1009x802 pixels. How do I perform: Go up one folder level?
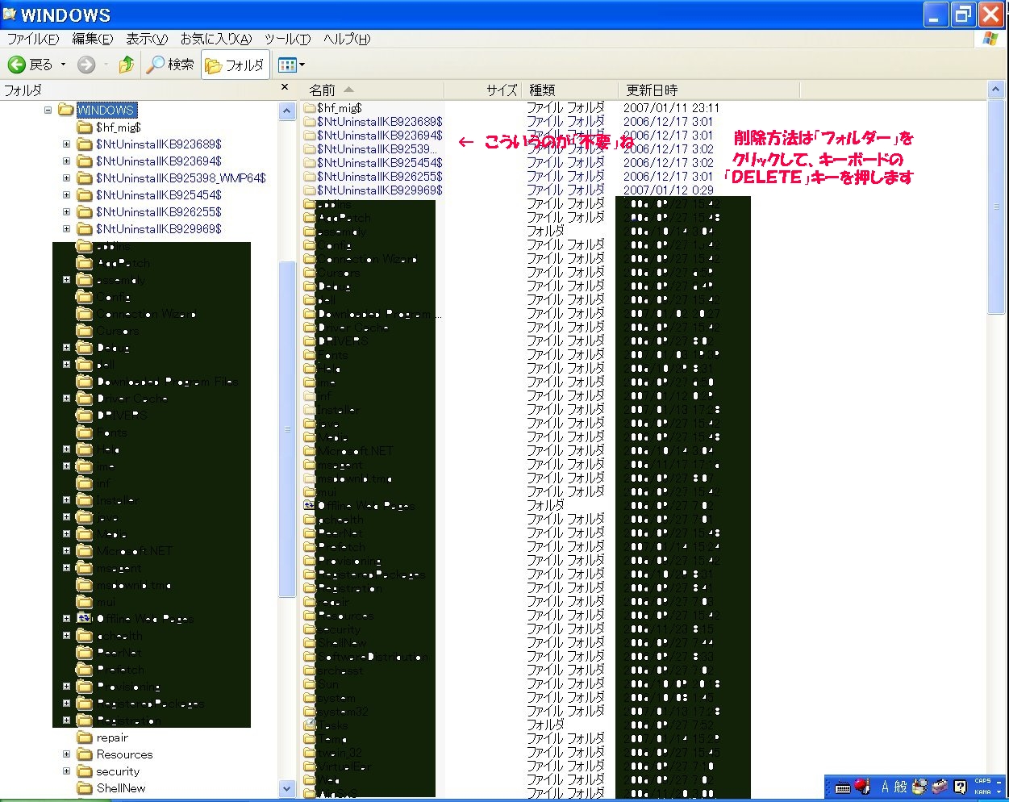pos(127,65)
